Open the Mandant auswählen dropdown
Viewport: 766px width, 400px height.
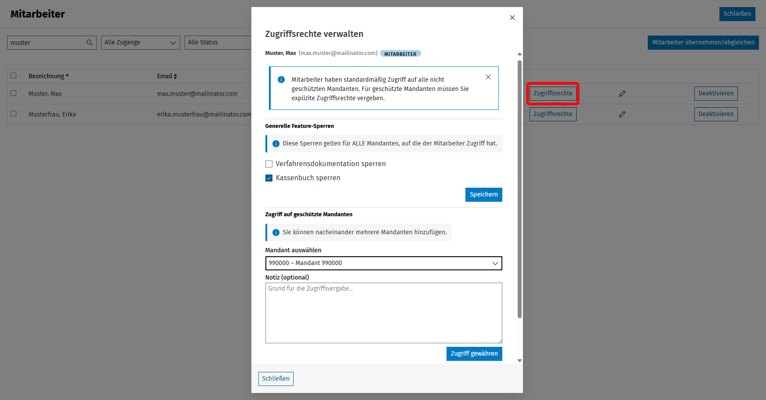click(384, 263)
